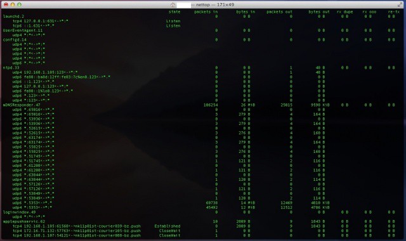Screen dimensions: 406x241
Task: Click the window title 'nettop — 171×49'
Action: pos(215,4)
